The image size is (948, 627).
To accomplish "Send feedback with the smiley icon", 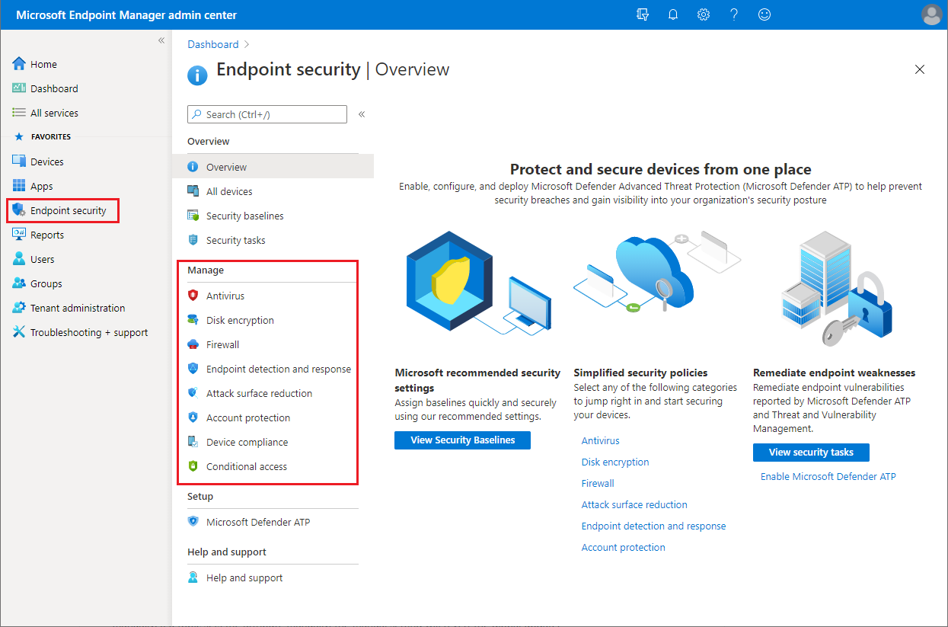I will pyautogui.click(x=764, y=14).
